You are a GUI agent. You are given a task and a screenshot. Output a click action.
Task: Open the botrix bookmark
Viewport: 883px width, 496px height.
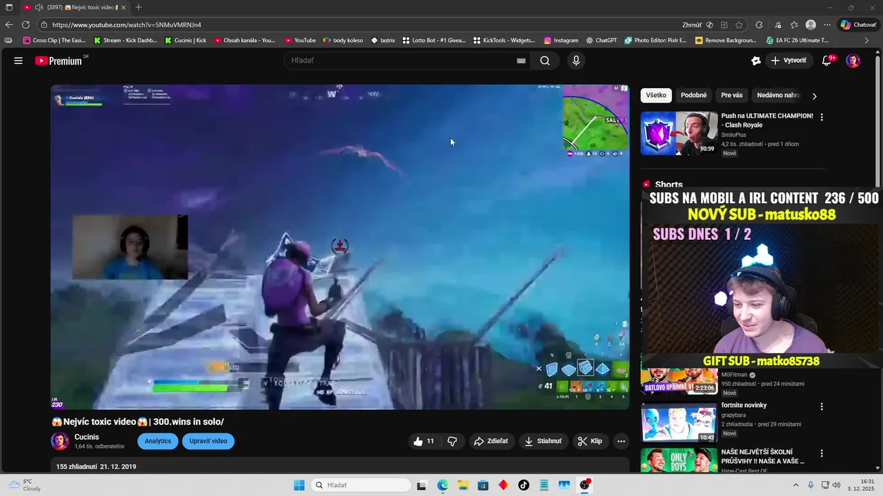[x=384, y=41]
